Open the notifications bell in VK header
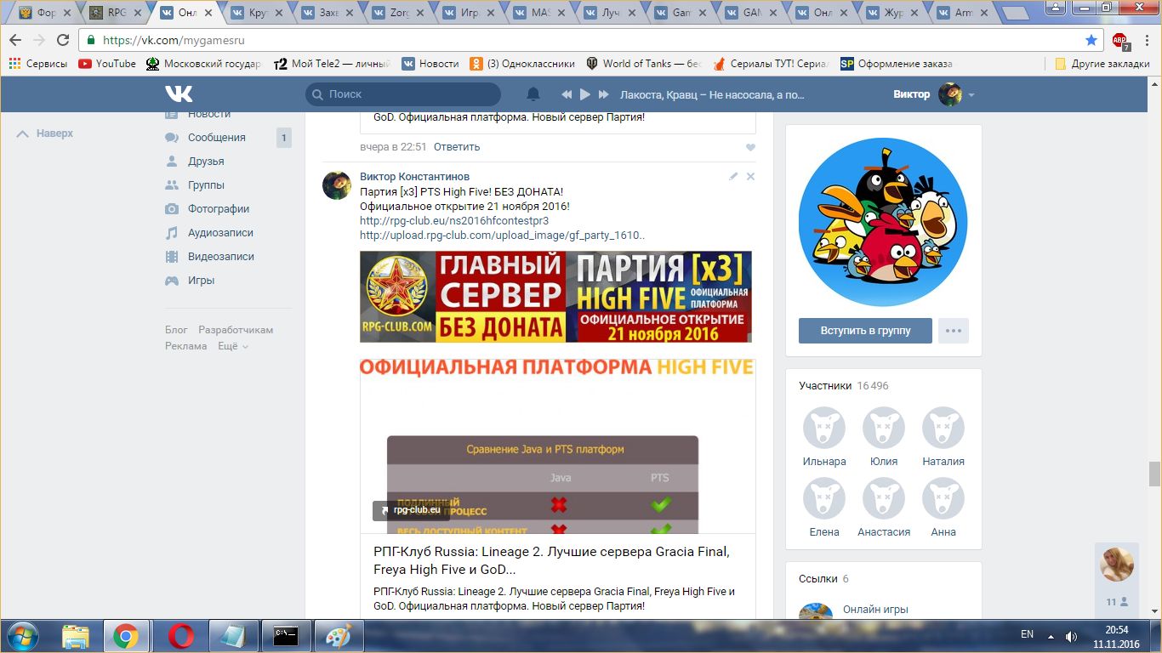1162x653 pixels. coord(533,94)
